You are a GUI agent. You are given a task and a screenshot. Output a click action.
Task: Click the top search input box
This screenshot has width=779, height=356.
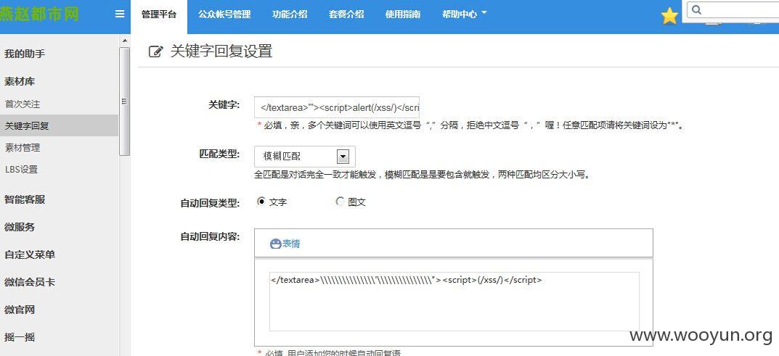click(733, 10)
